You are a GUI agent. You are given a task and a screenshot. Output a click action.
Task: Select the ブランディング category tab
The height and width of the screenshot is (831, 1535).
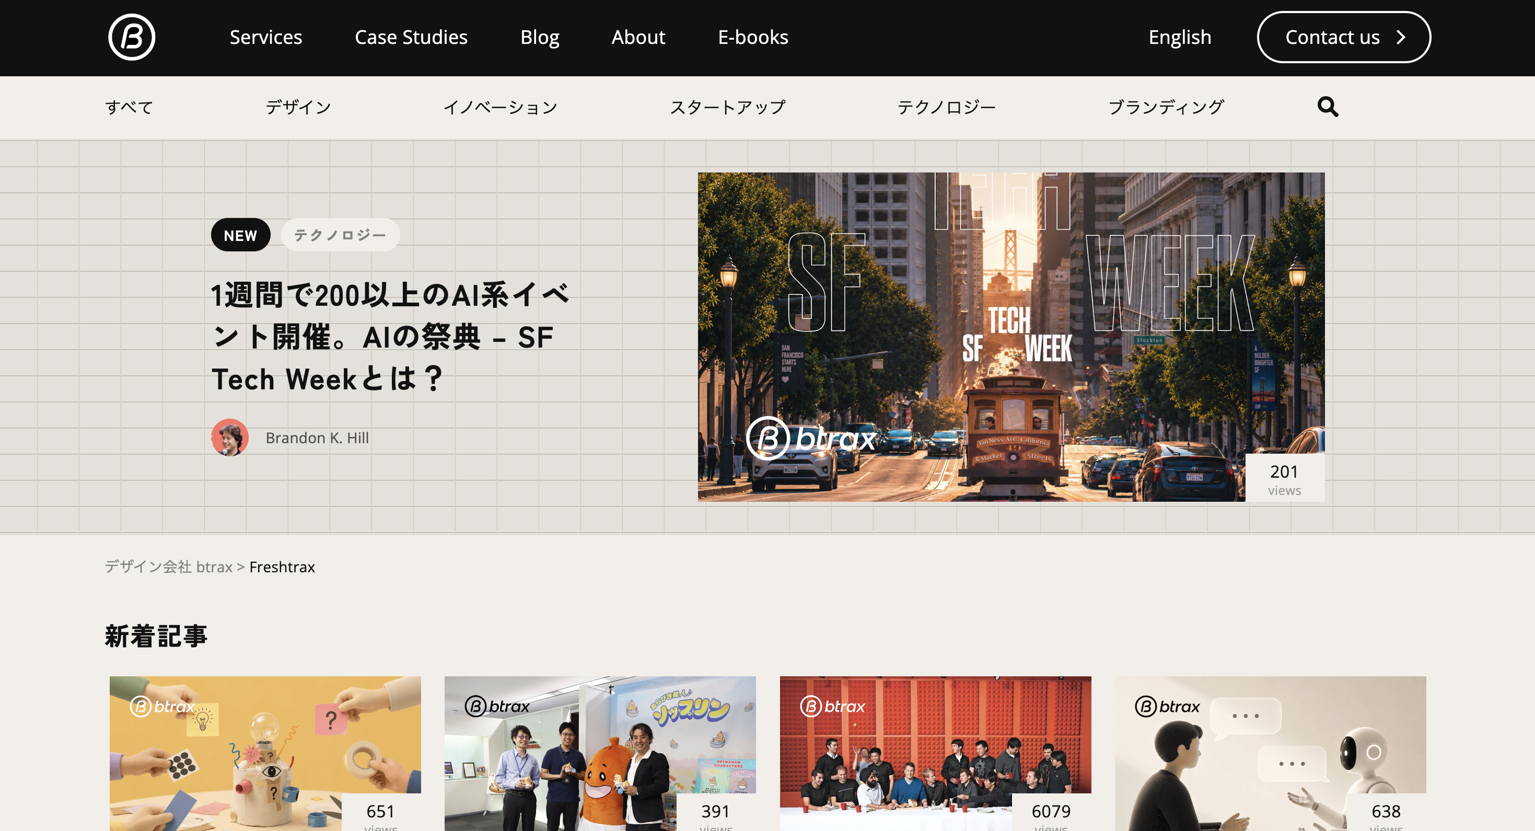1166,107
